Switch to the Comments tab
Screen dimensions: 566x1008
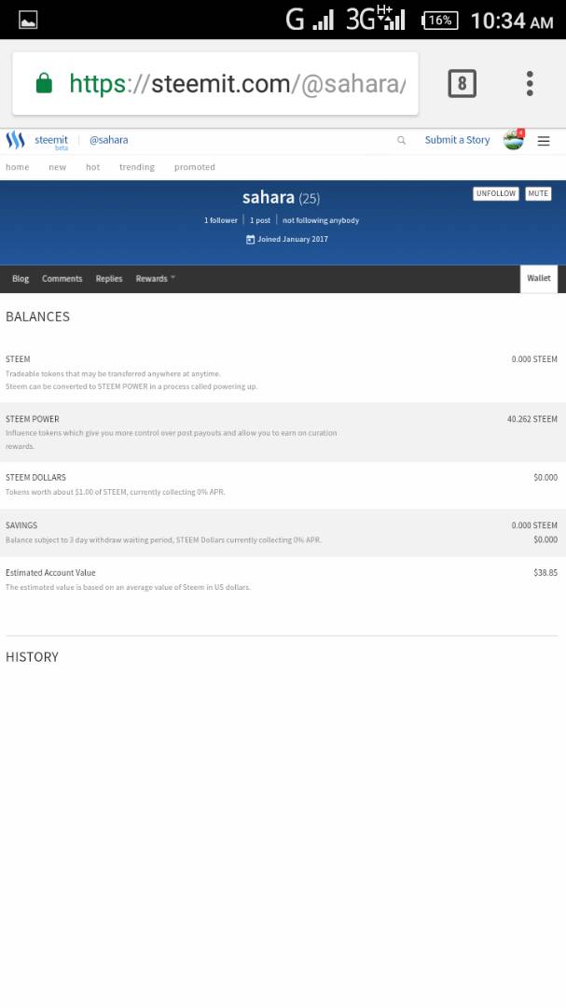click(x=62, y=279)
